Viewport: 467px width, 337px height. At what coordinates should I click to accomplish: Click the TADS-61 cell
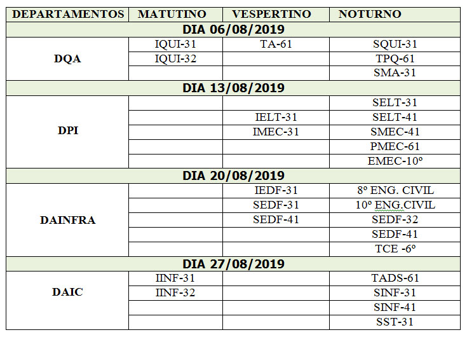(x=395, y=278)
